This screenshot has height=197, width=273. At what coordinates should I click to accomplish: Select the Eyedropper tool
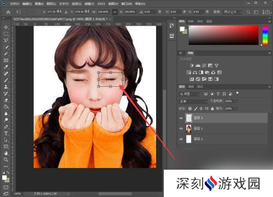coord(6,67)
